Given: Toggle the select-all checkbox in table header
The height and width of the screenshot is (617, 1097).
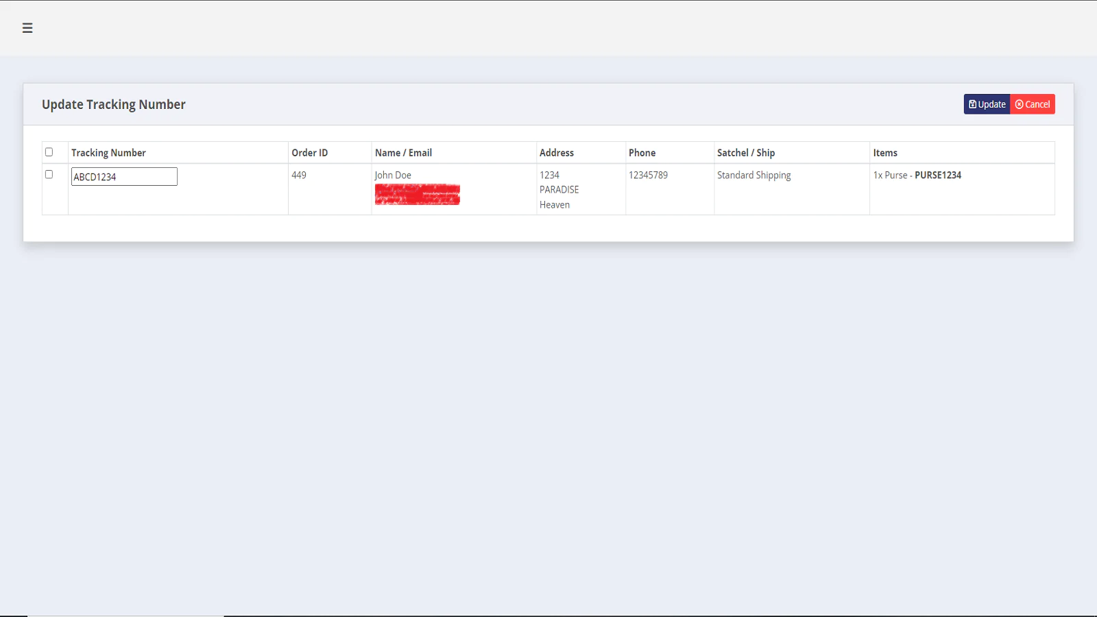Looking at the screenshot, I should pyautogui.click(x=49, y=152).
